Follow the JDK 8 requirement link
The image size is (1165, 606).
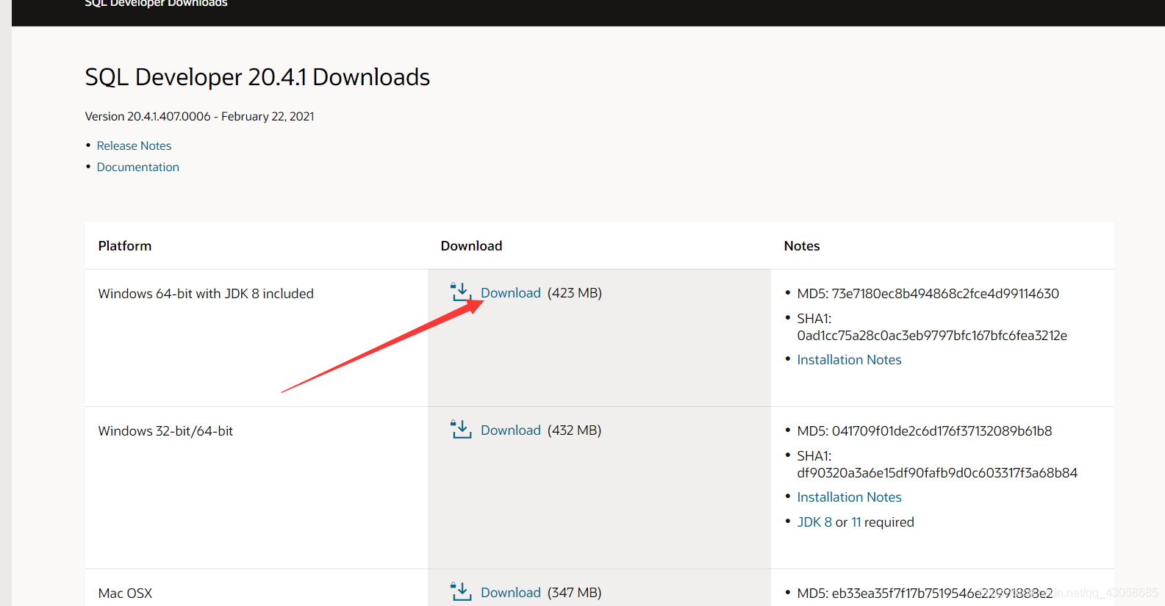coord(814,522)
